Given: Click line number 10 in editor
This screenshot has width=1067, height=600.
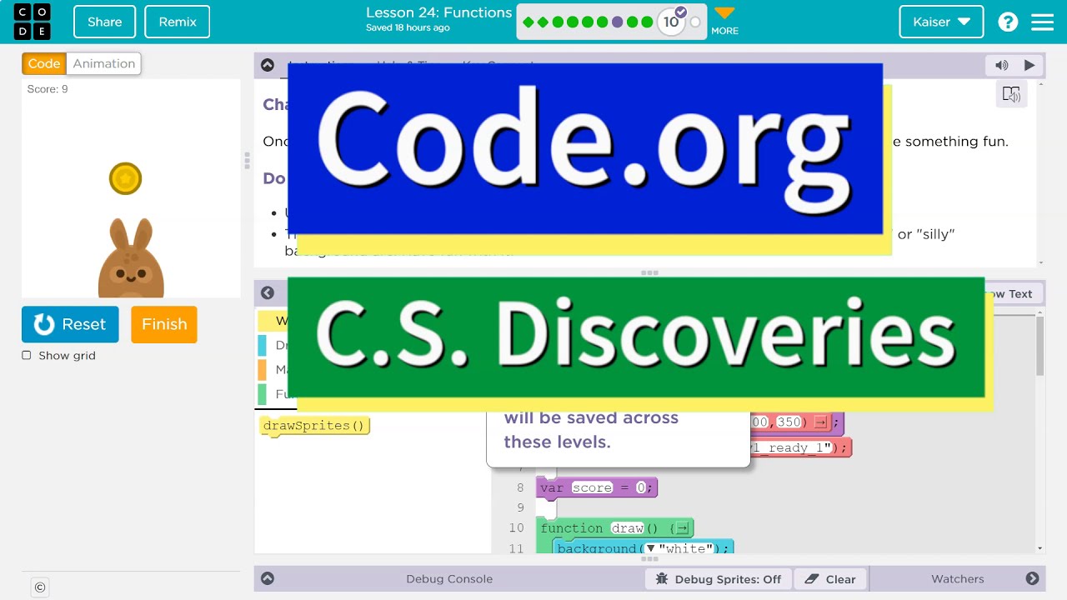Looking at the screenshot, I should (x=516, y=528).
